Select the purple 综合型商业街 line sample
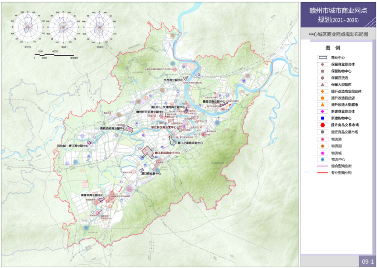This screenshot has width=377, height=268. (x=322, y=166)
